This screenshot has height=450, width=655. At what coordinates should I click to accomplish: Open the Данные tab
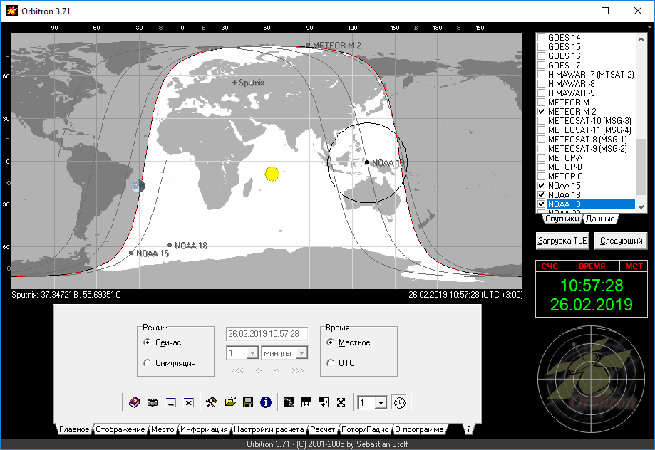600,219
